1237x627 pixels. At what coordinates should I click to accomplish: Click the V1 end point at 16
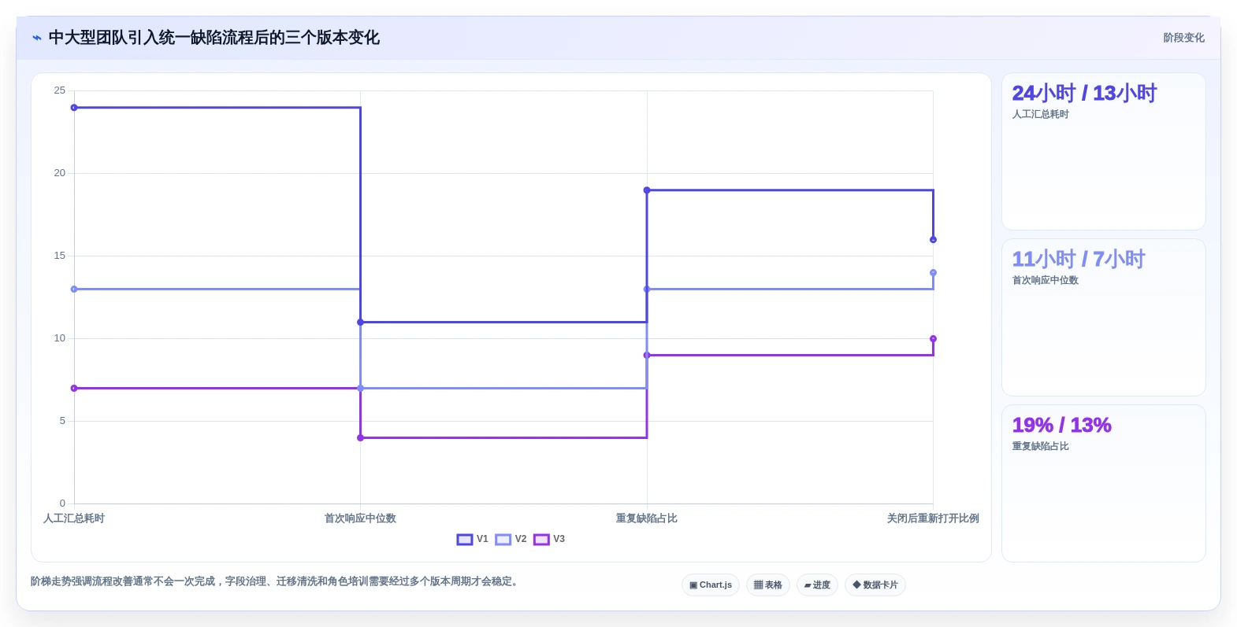(933, 240)
